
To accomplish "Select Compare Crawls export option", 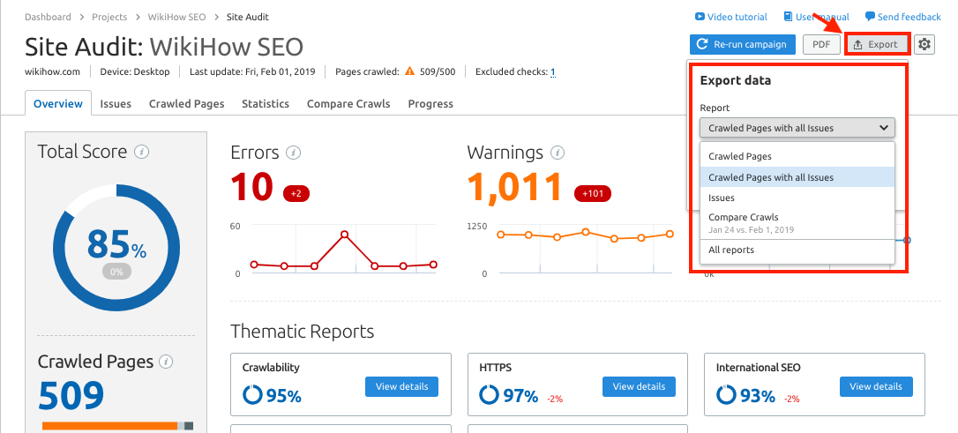I will 797,223.
